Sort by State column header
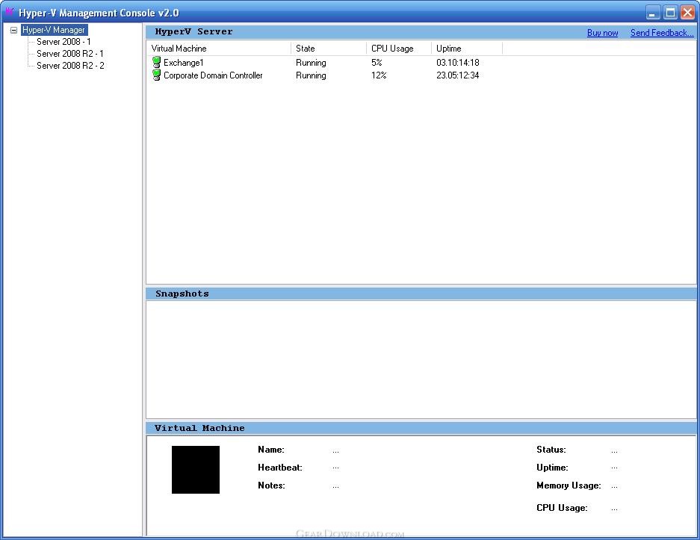The image size is (700, 540). pyautogui.click(x=329, y=49)
